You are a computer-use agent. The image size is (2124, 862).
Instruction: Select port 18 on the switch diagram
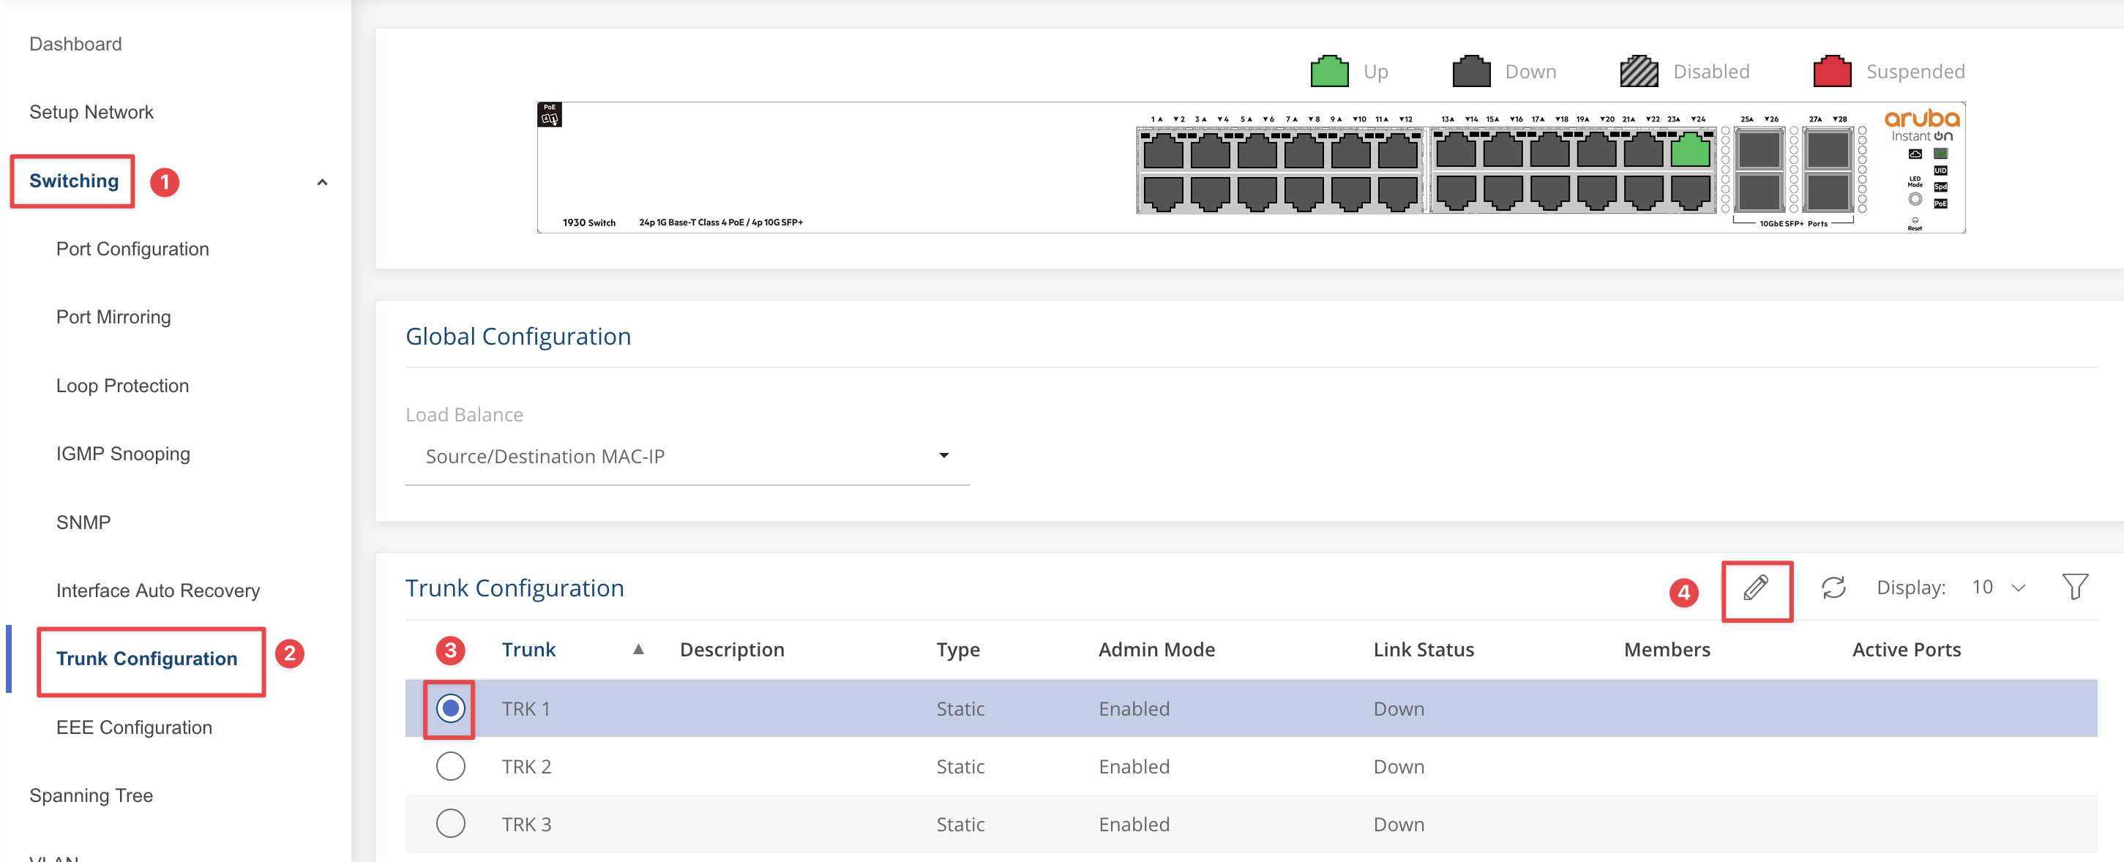tap(1549, 194)
